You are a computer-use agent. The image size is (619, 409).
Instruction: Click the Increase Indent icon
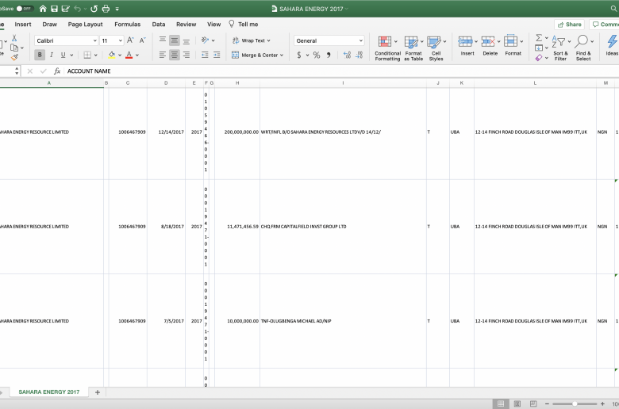(x=217, y=55)
